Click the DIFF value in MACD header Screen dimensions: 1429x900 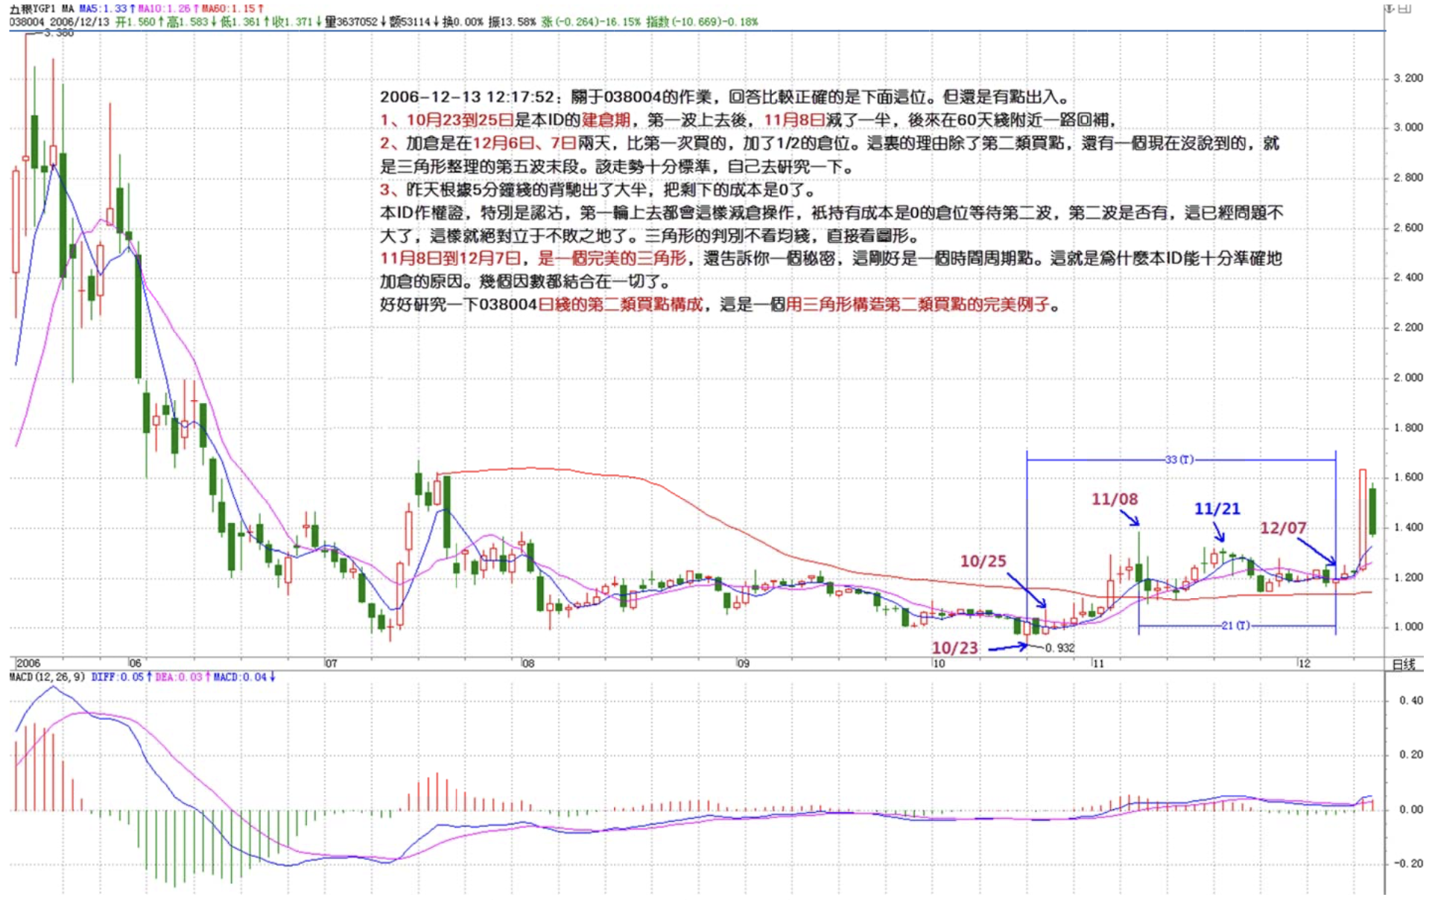pyautogui.click(x=121, y=677)
